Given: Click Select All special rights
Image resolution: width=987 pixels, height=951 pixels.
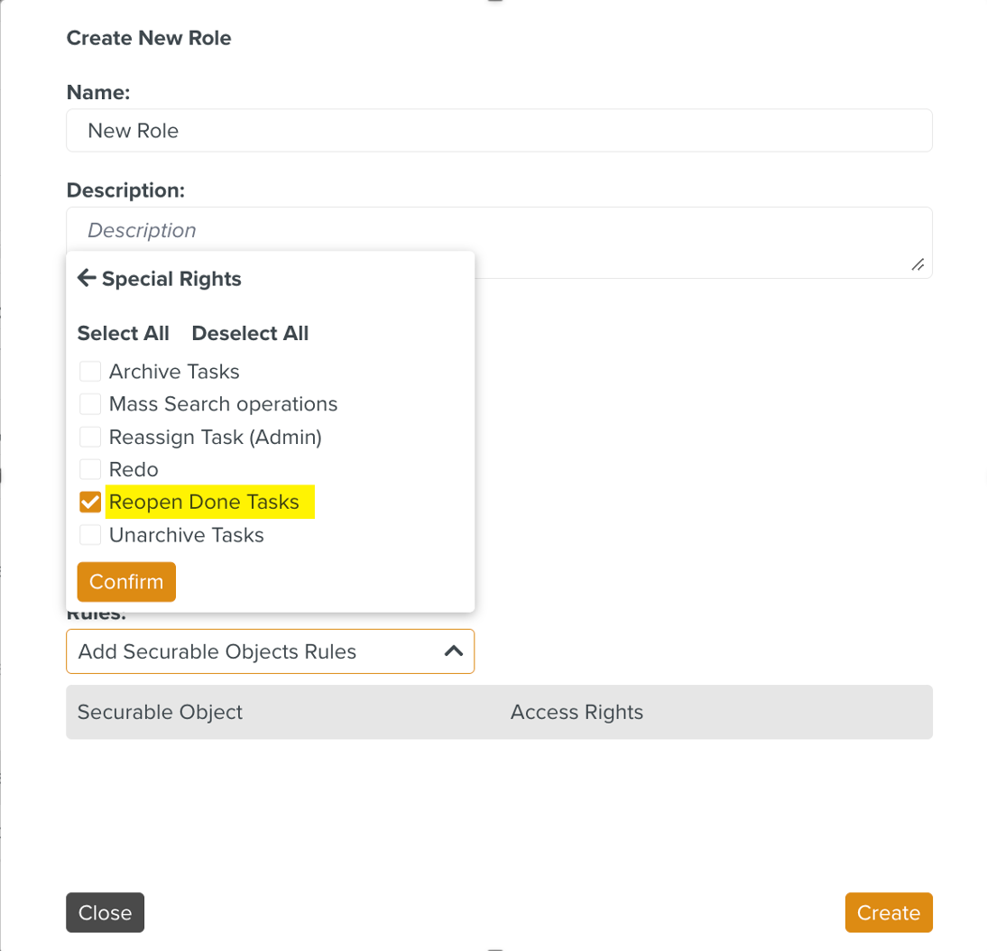Looking at the screenshot, I should [x=124, y=334].
